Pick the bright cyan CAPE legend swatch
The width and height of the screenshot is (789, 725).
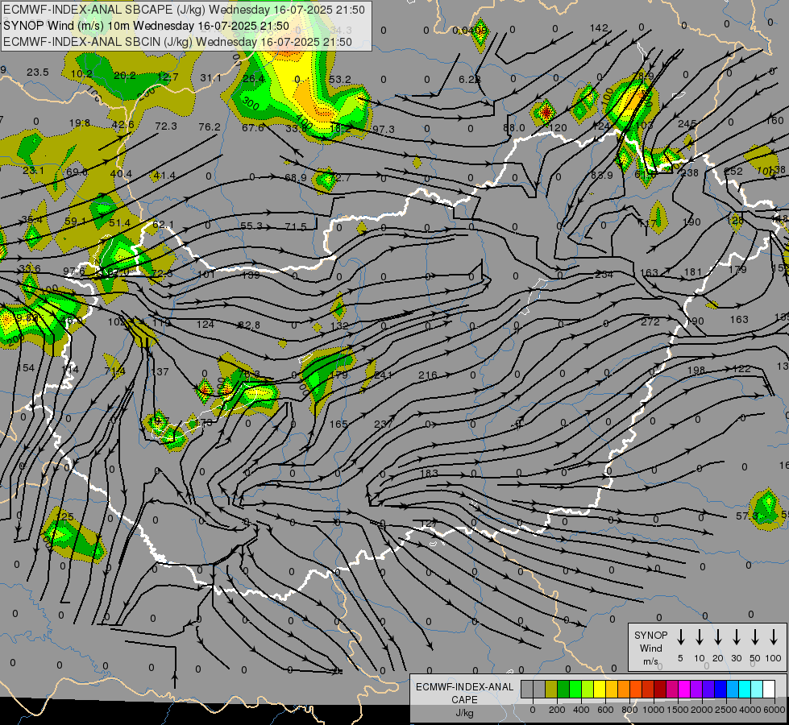tap(744, 690)
